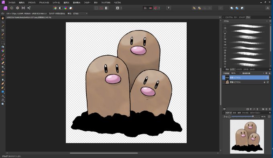Toggle visibility checkbox of selected top layer
Viewport: 273px width, 158px height.
coord(268,77)
